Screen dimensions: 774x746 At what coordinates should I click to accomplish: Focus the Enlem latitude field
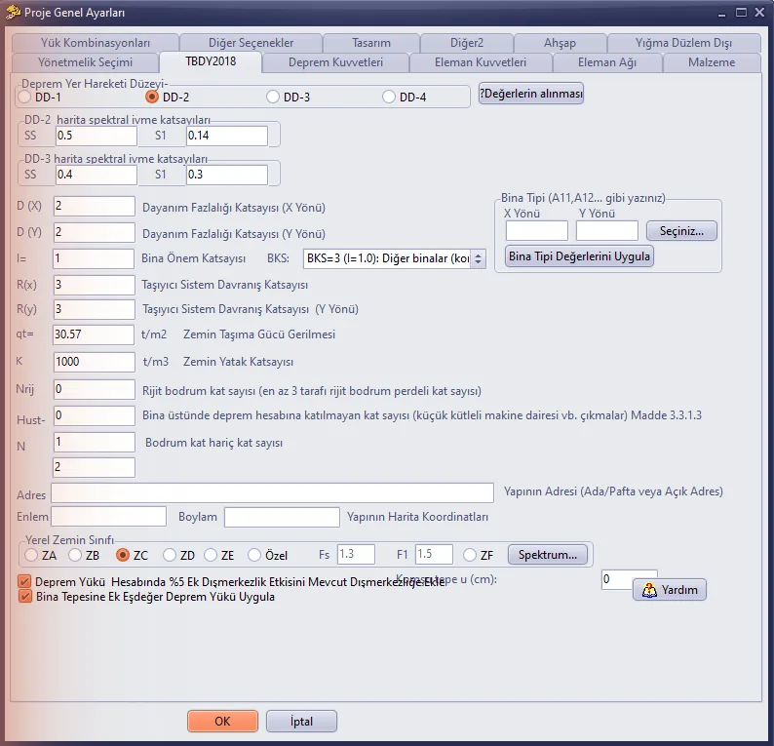click(x=108, y=517)
